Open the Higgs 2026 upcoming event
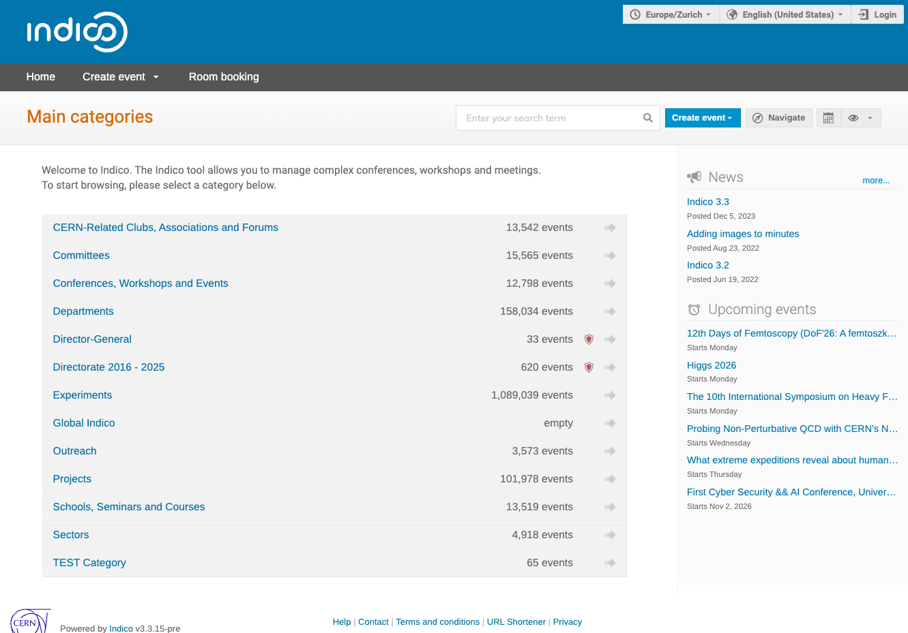 pos(712,365)
